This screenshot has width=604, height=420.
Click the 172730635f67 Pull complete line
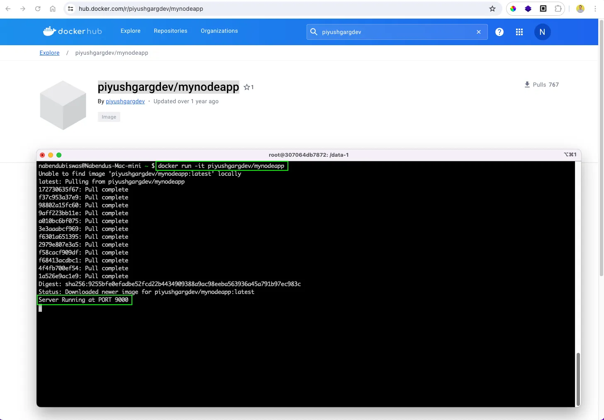pyautogui.click(x=83, y=189)
